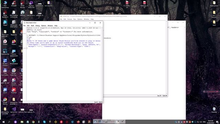Open Run menu in the editor window
This screenshot has height=124, width=220.
[75, 19]
